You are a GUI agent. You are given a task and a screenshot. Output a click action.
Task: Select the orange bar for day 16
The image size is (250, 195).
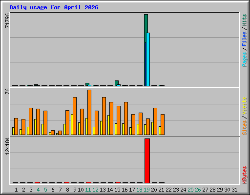point(126,118)
